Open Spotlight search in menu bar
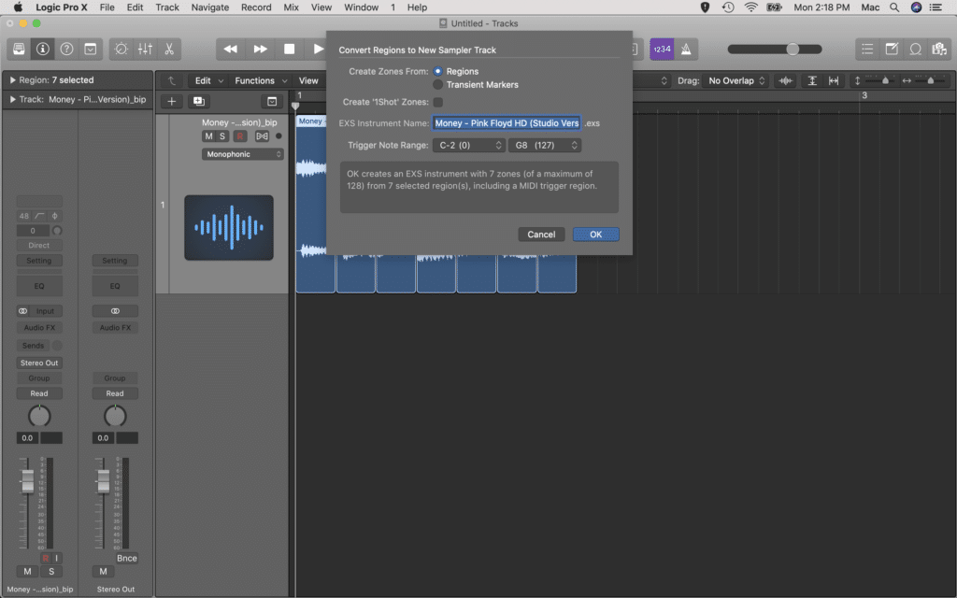Screen dimensions: 957x598 pyautogui.click(x=894, y=7)
